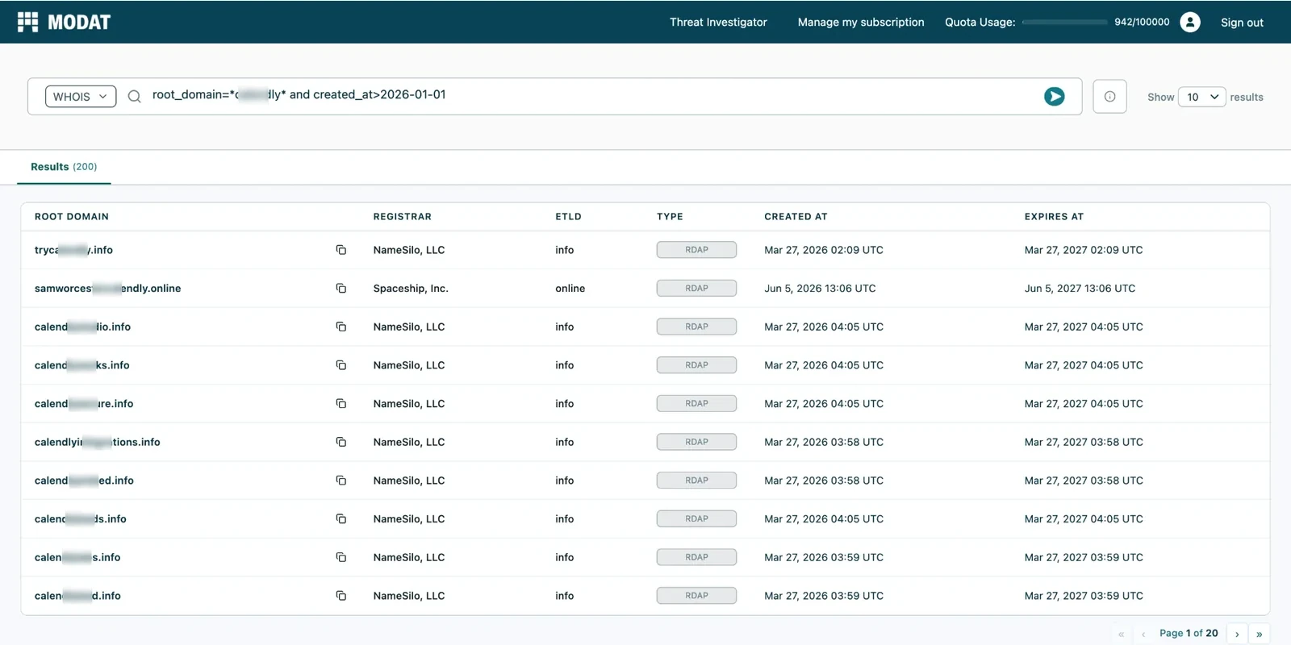Copy the domain ending in lio.info
This screenshot has height=645, width=1291.
point(341,327)
